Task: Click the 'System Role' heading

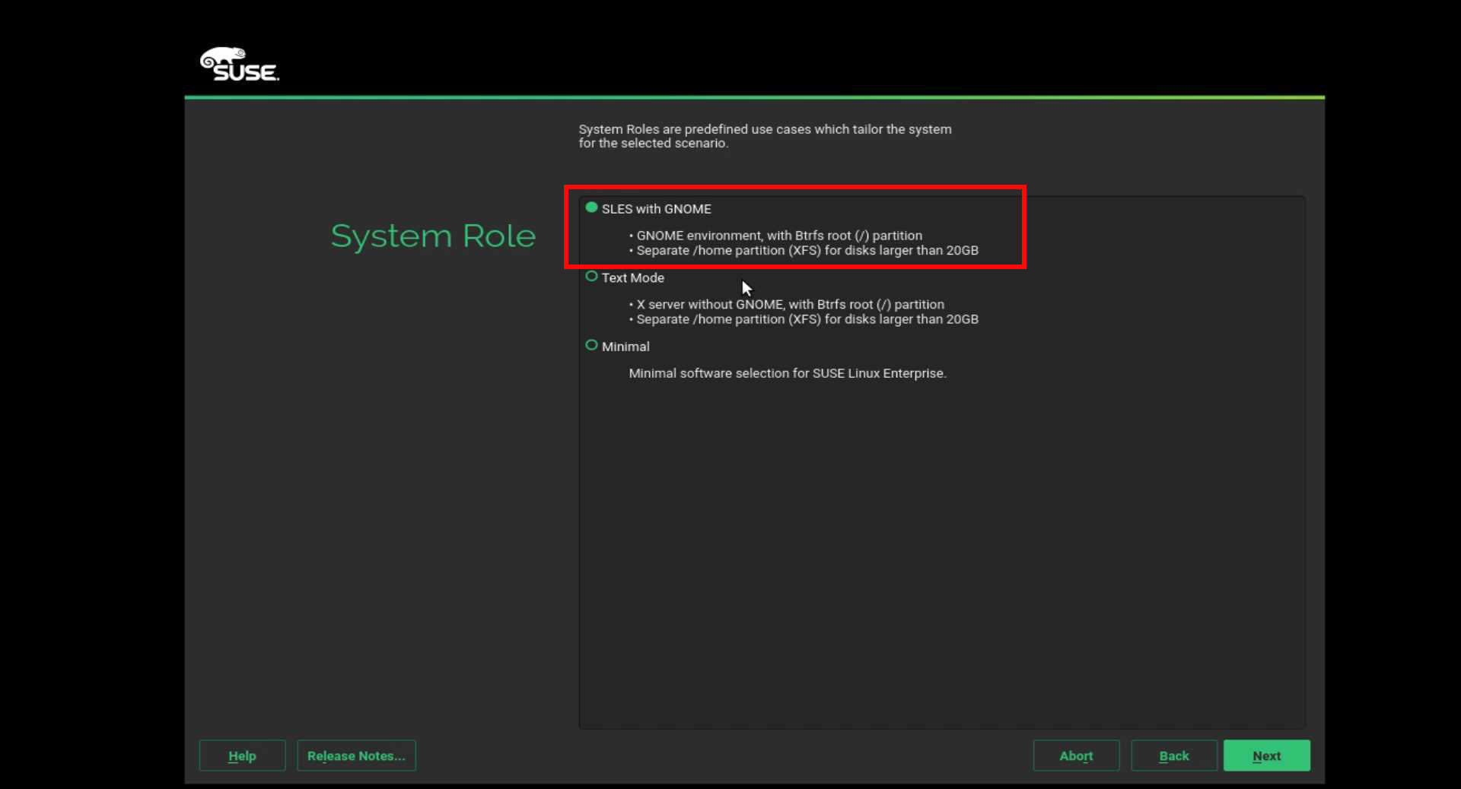Action: tap(433, 236)
